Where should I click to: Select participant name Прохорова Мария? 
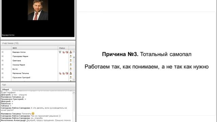pyautogui.click(x=20, y=56)
